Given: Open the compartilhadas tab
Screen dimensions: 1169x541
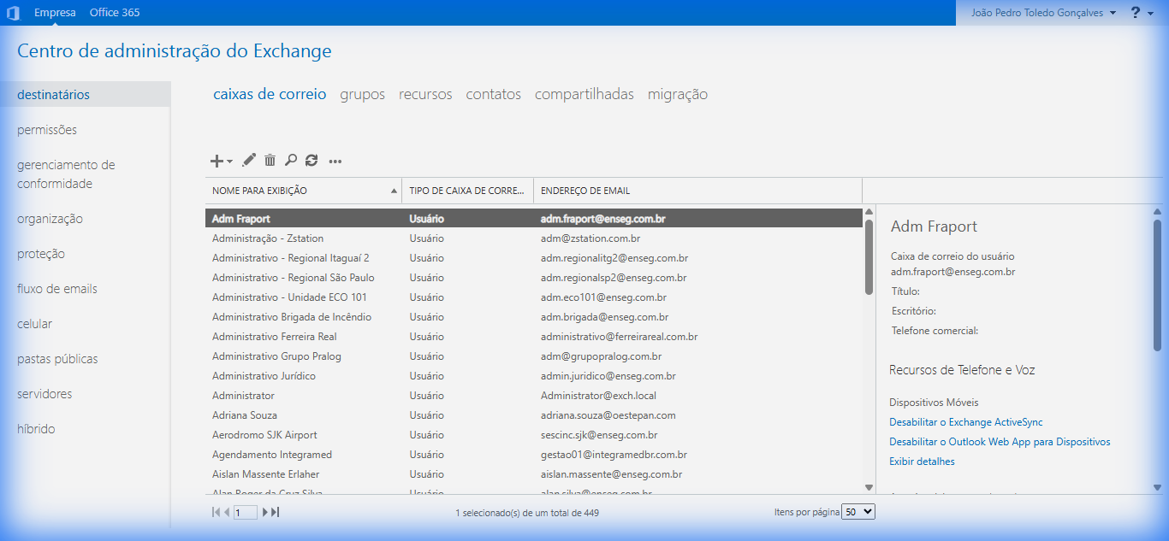Looking at the screenshot, I should [x=584, y=94].
